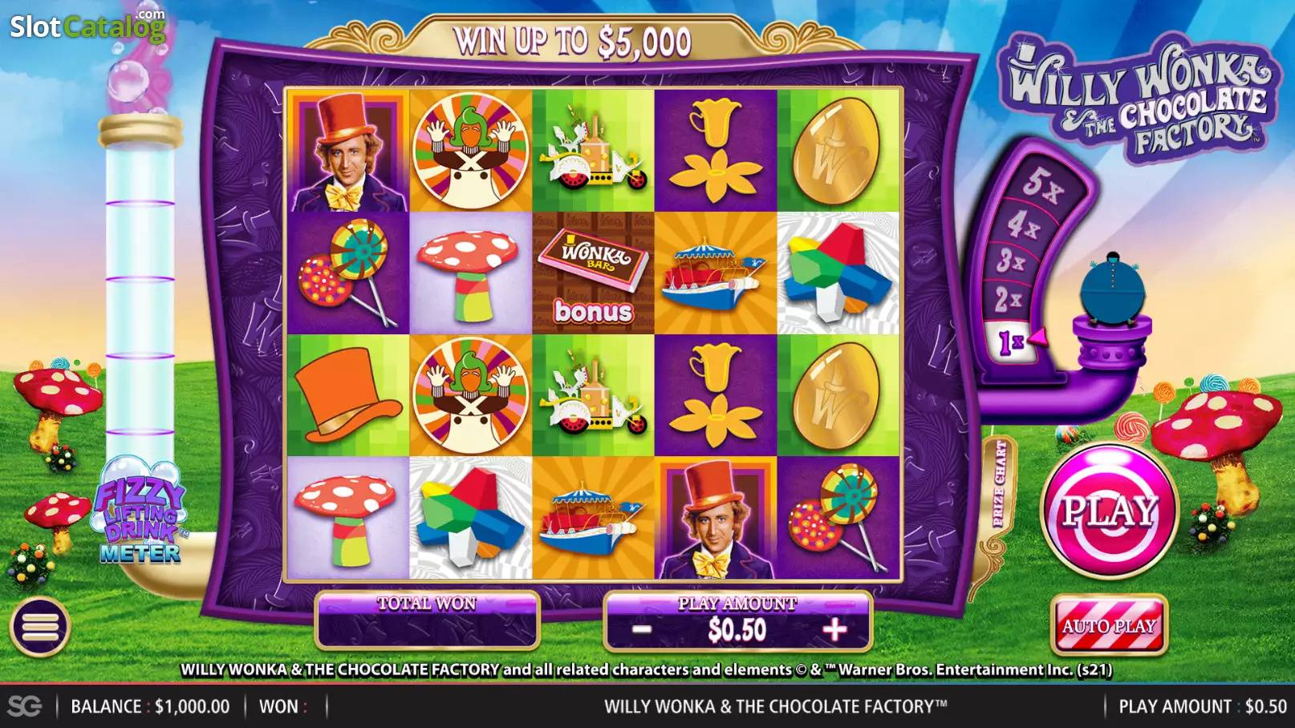Decrease play amount with minus button
Screen dimensions: 1295x728
[x=641, y=629]
